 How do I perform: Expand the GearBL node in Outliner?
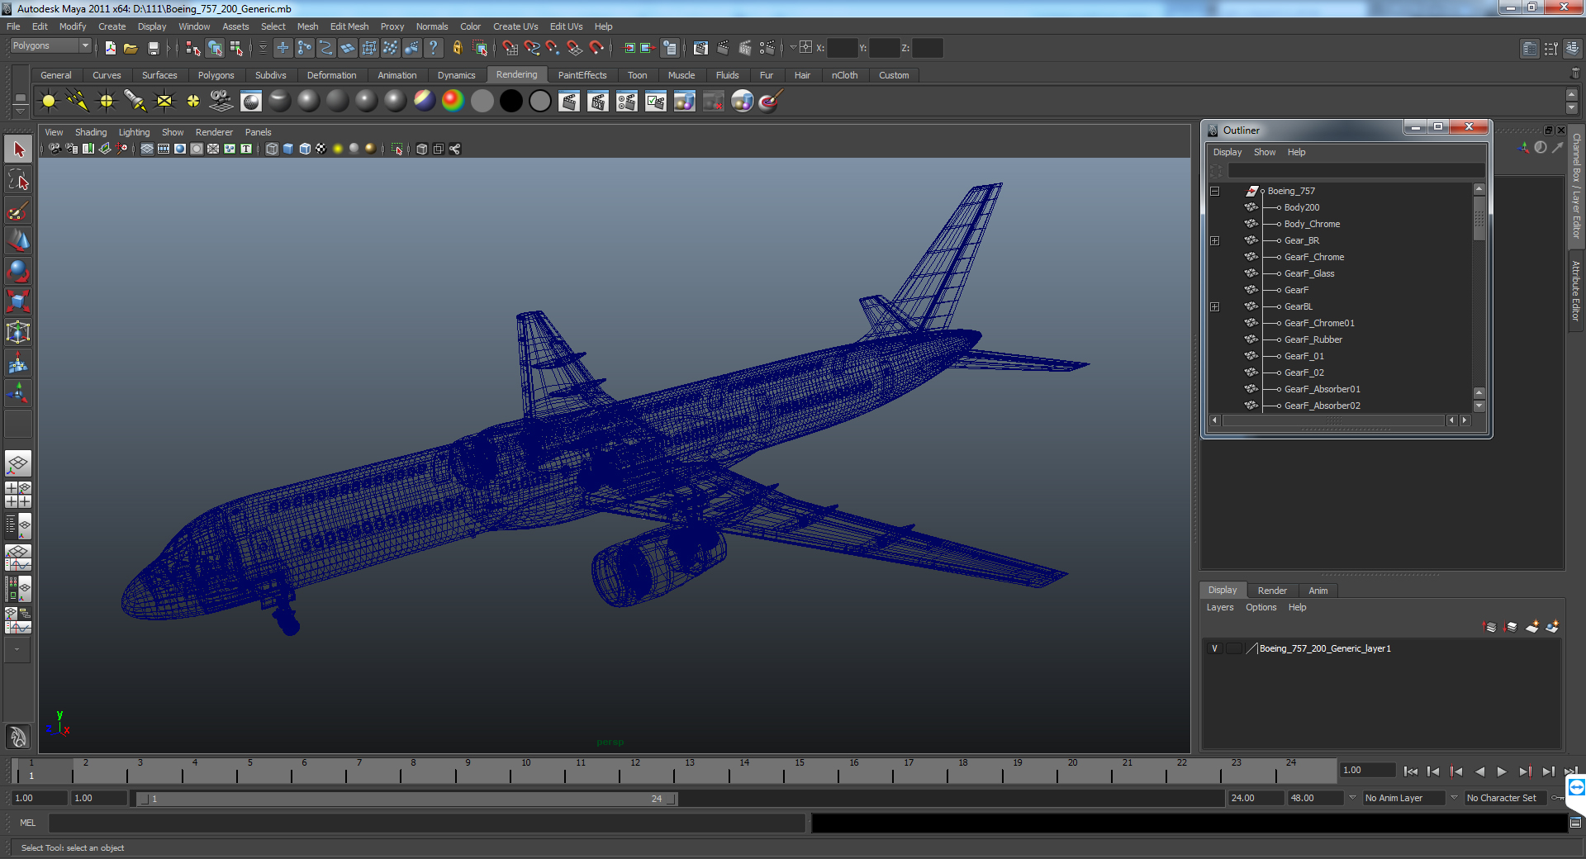pyautogui.click(x=1214, y=306)
